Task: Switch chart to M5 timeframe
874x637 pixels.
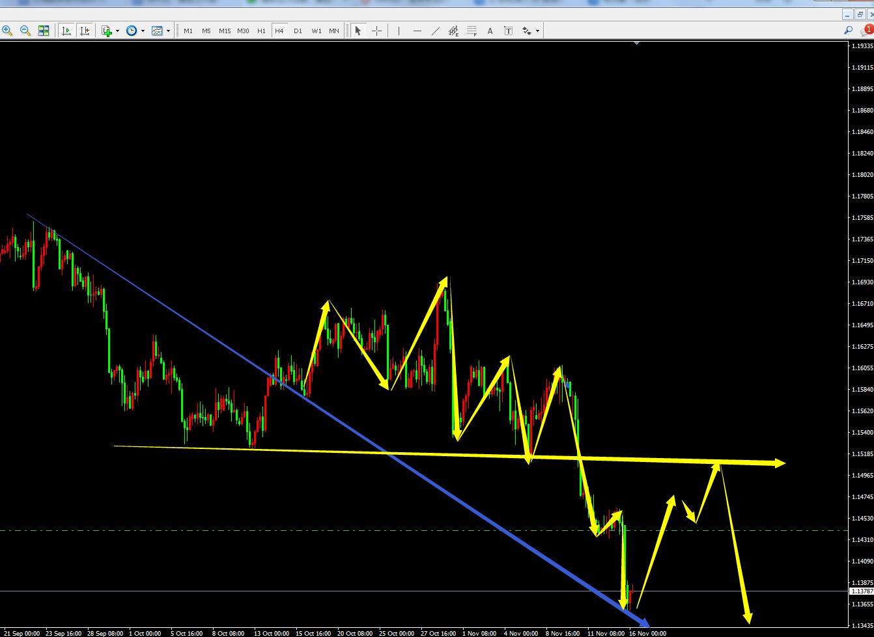Action: [x=206, y=31]
